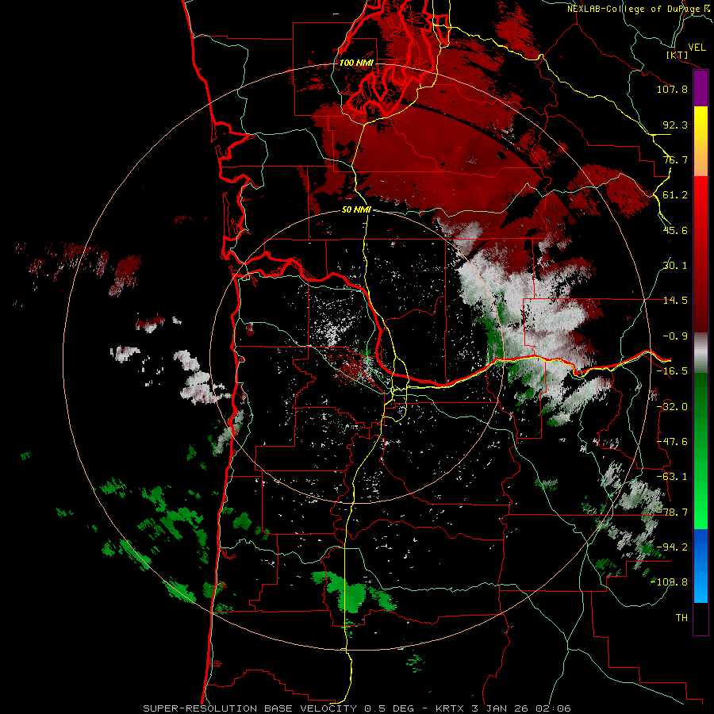Image resolution: width=714 pixels, height=714 pixels.
Task: Click the gray near-zero segment of the color bar
Action: click(701, 353)
